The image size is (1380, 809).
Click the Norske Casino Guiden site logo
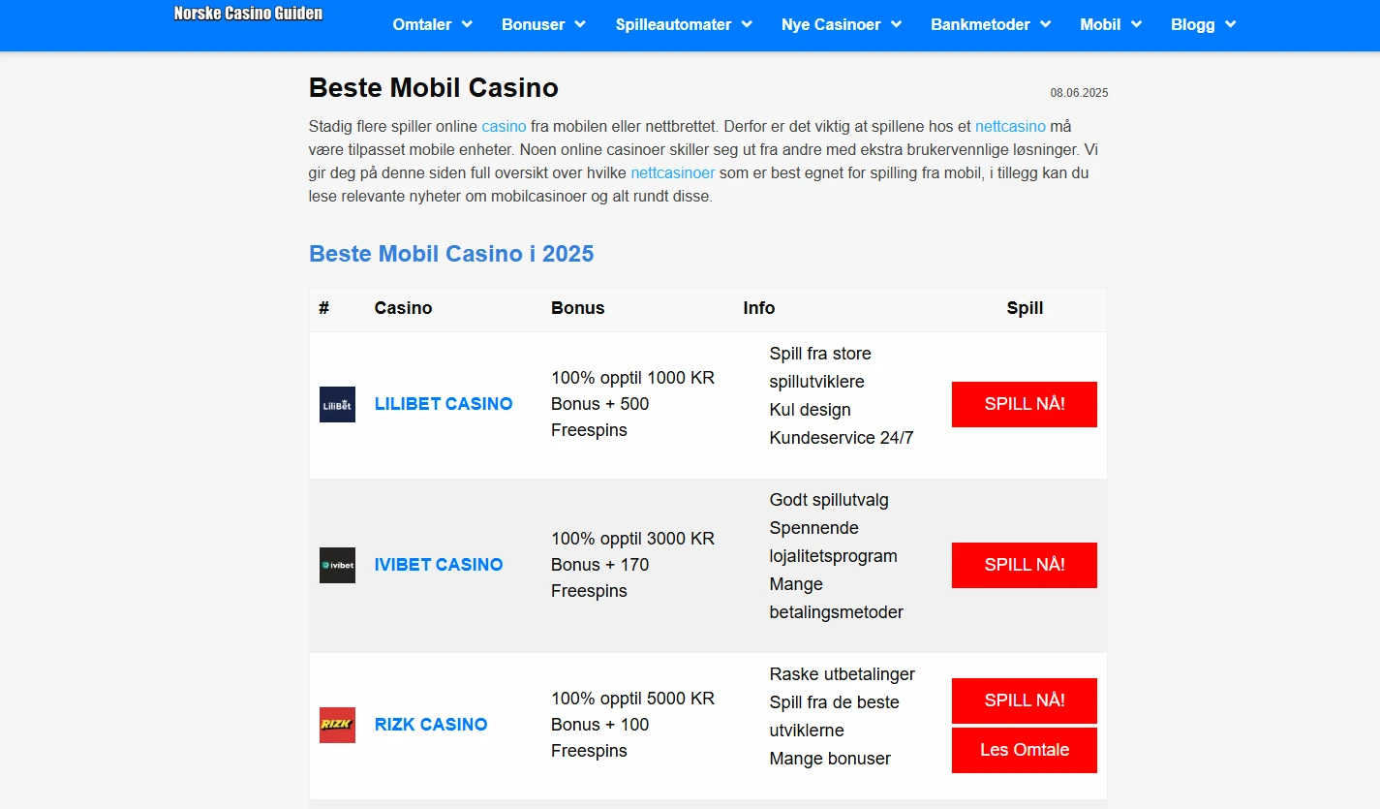click(x=248, y=14)
